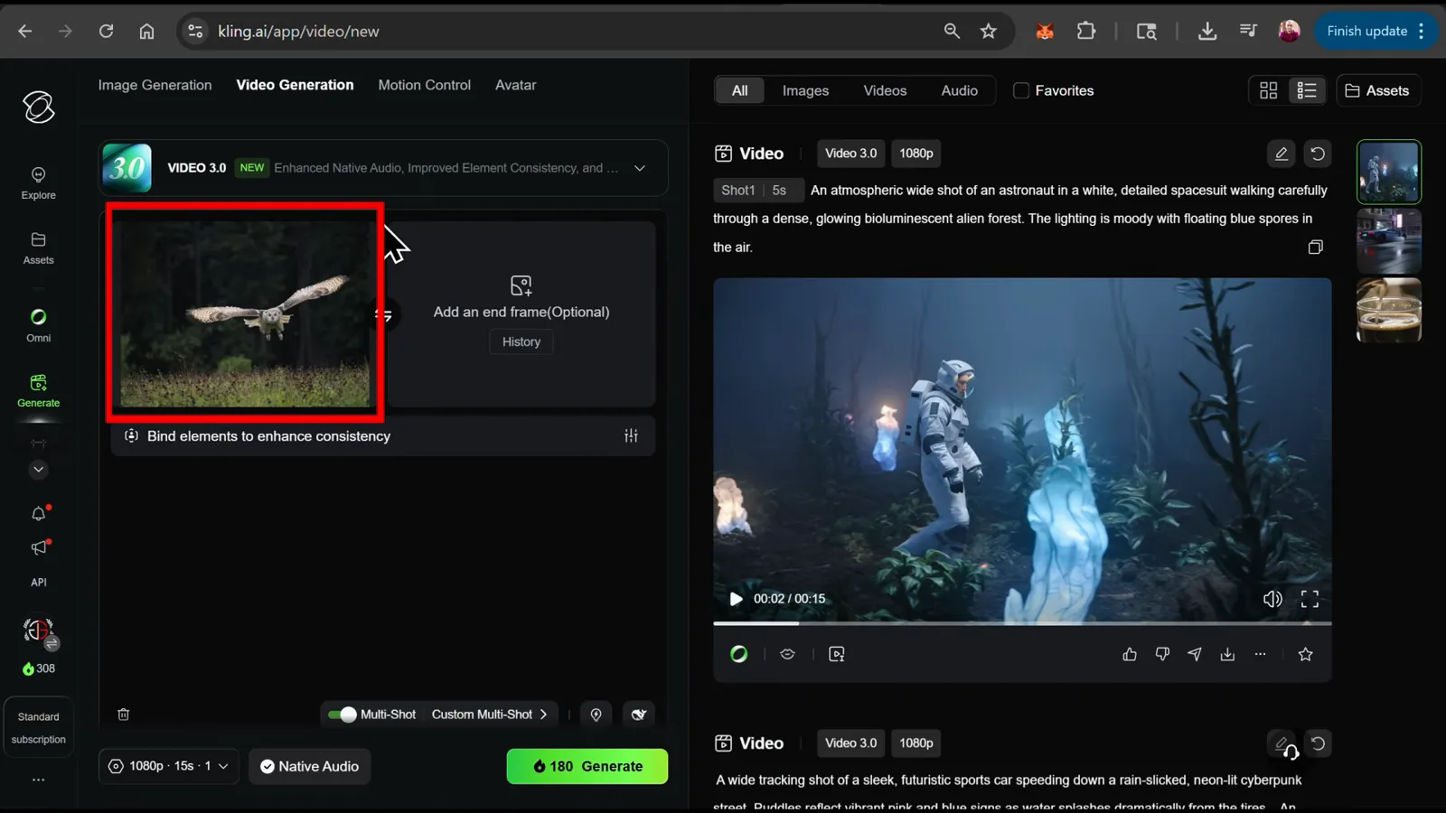This screenshot has width=1446, height=813.
Task: Open the Assets button at top right
Action: 1377,90
